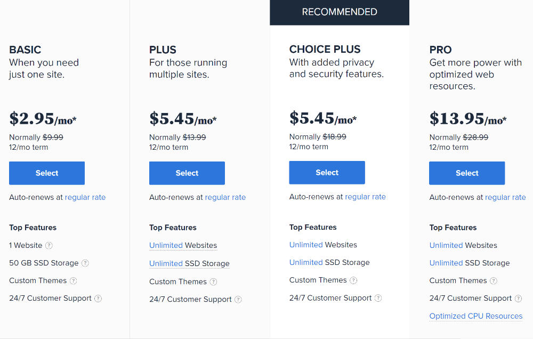Open Optimized CPU Resources link in Pro plan
The image size is (533, 339).
(x=476, y=316)
